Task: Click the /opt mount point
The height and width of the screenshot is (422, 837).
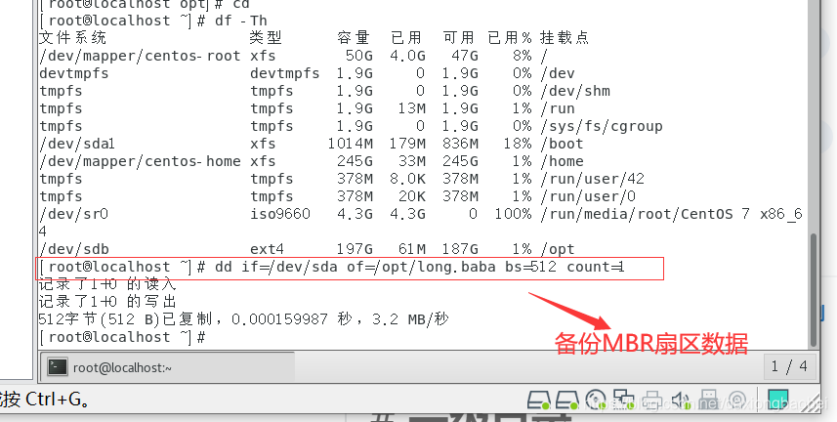Action: [558, 249]
